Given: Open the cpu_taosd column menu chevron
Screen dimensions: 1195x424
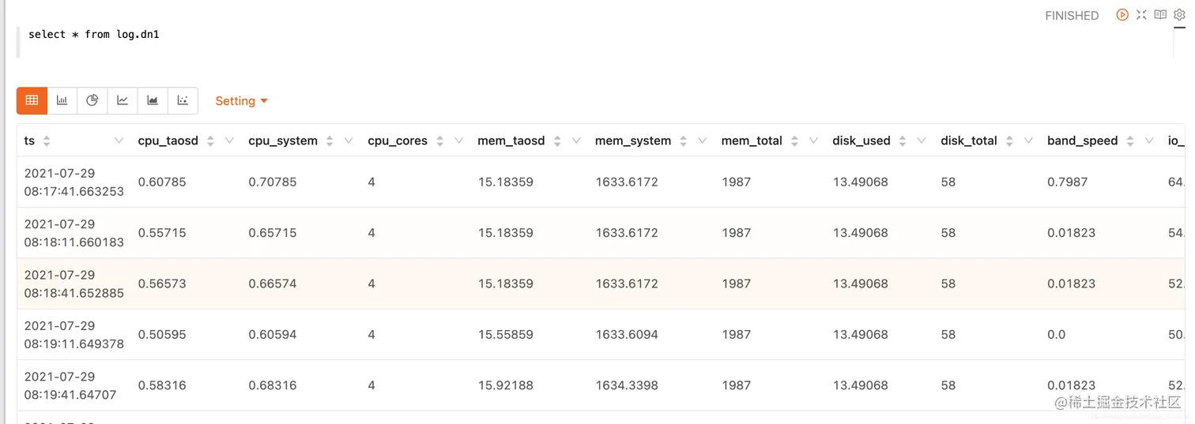Looking at the screenshot, I should [229, 141].
